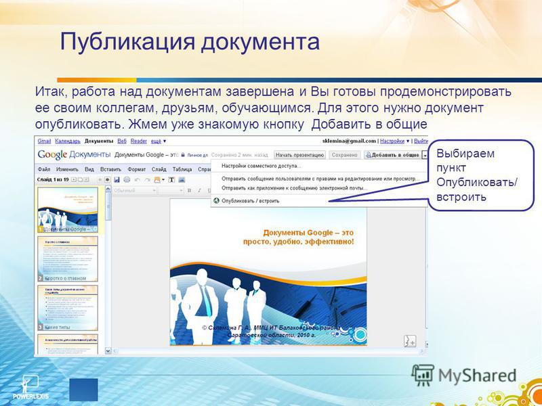542x406 pixels.
Task: Click the globe icon beside Опубликовать / встроить
Action: [x=216, y=200]
